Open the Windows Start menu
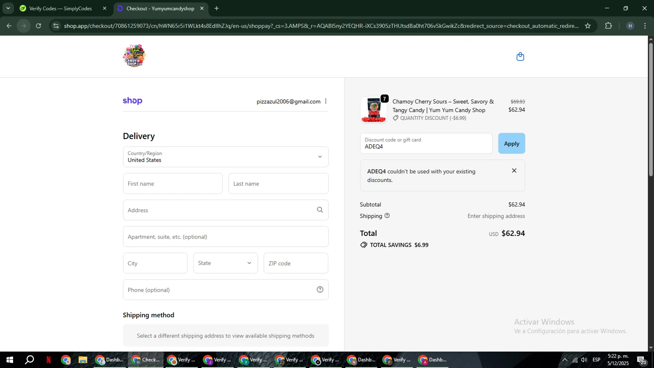This screenshot has height=368, width=654. coord(10,360)
